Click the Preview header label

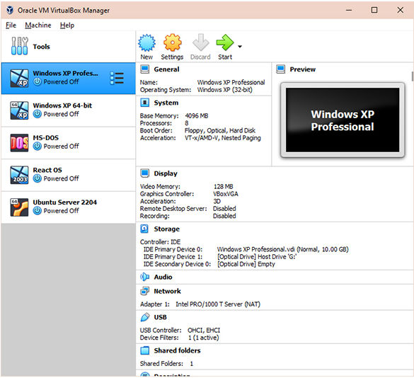click(303, 69)
